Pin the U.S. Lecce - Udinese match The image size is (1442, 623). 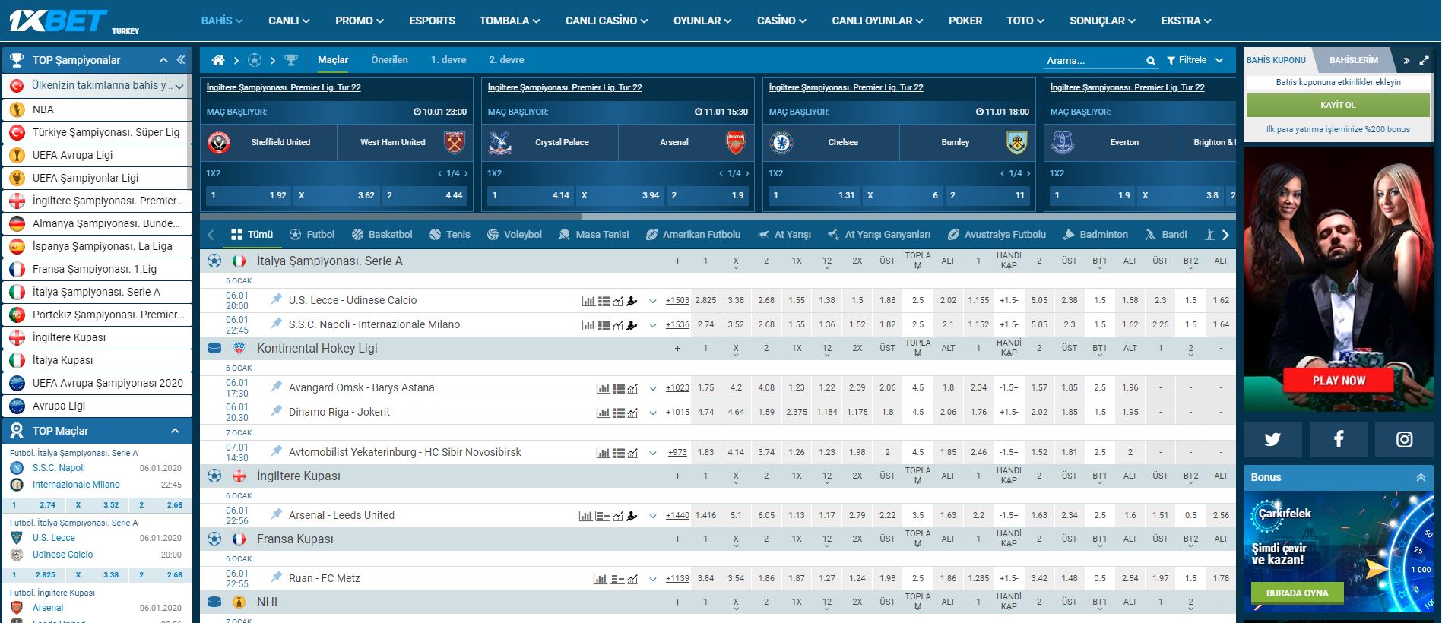click(277, 299)
